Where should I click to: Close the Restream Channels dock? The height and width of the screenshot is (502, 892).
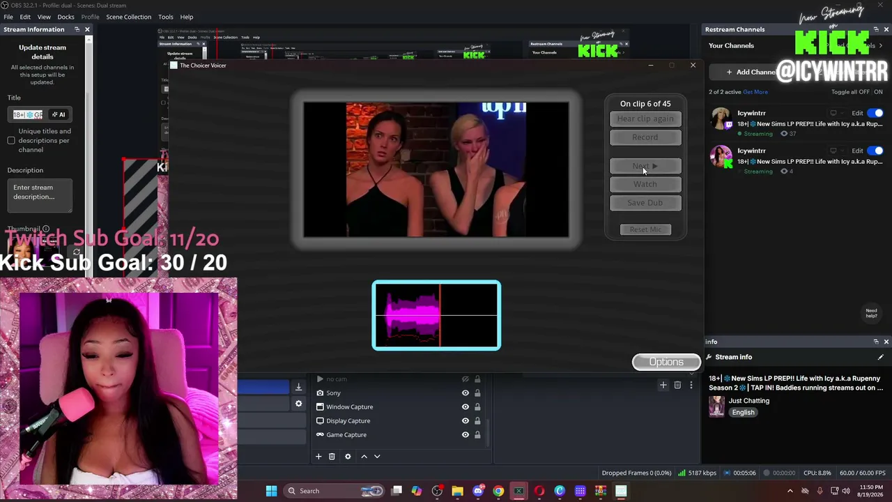(x=886, y=29)
